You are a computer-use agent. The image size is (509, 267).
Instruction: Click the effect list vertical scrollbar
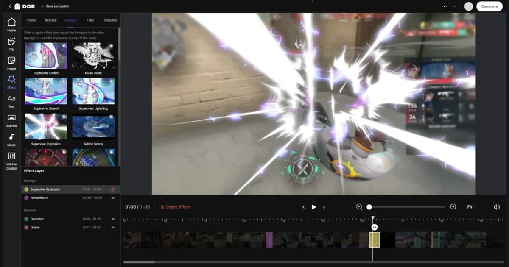coord(119,44)
